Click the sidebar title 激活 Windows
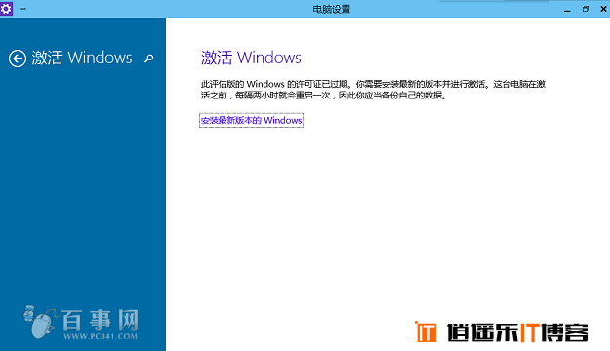Viewport: 610px width, 351px height. (82, 58)
